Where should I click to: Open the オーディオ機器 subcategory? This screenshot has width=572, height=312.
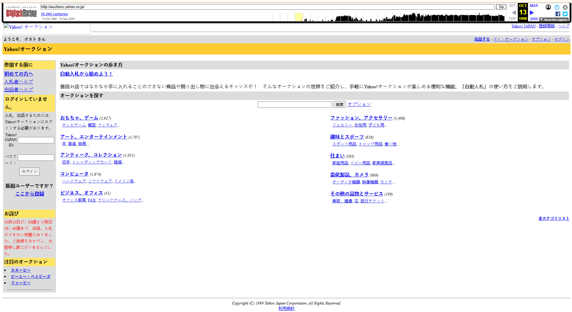click(x=346, y=182)
